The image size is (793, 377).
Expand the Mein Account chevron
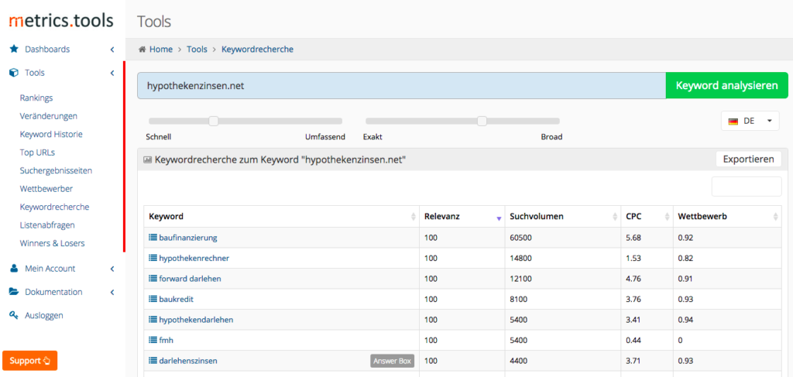pos(112,269)
